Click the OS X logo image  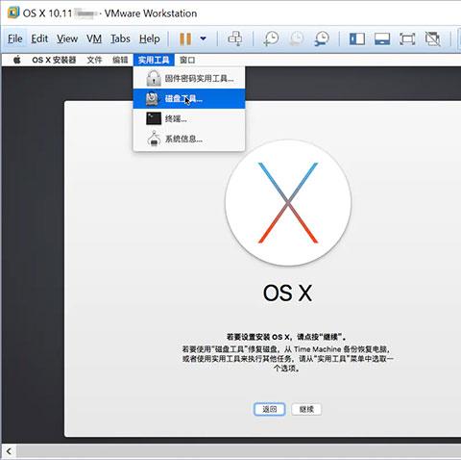pyautogui.click(x=288, y=203)
